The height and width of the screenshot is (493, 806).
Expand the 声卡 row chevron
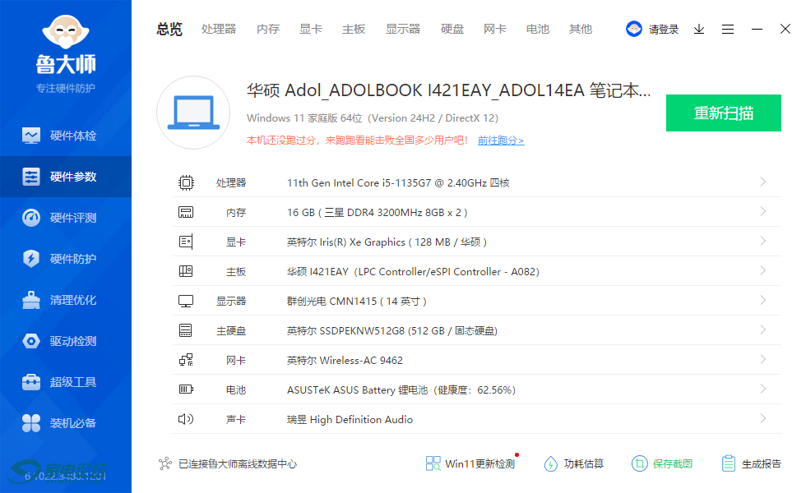[x=763, y=418]
